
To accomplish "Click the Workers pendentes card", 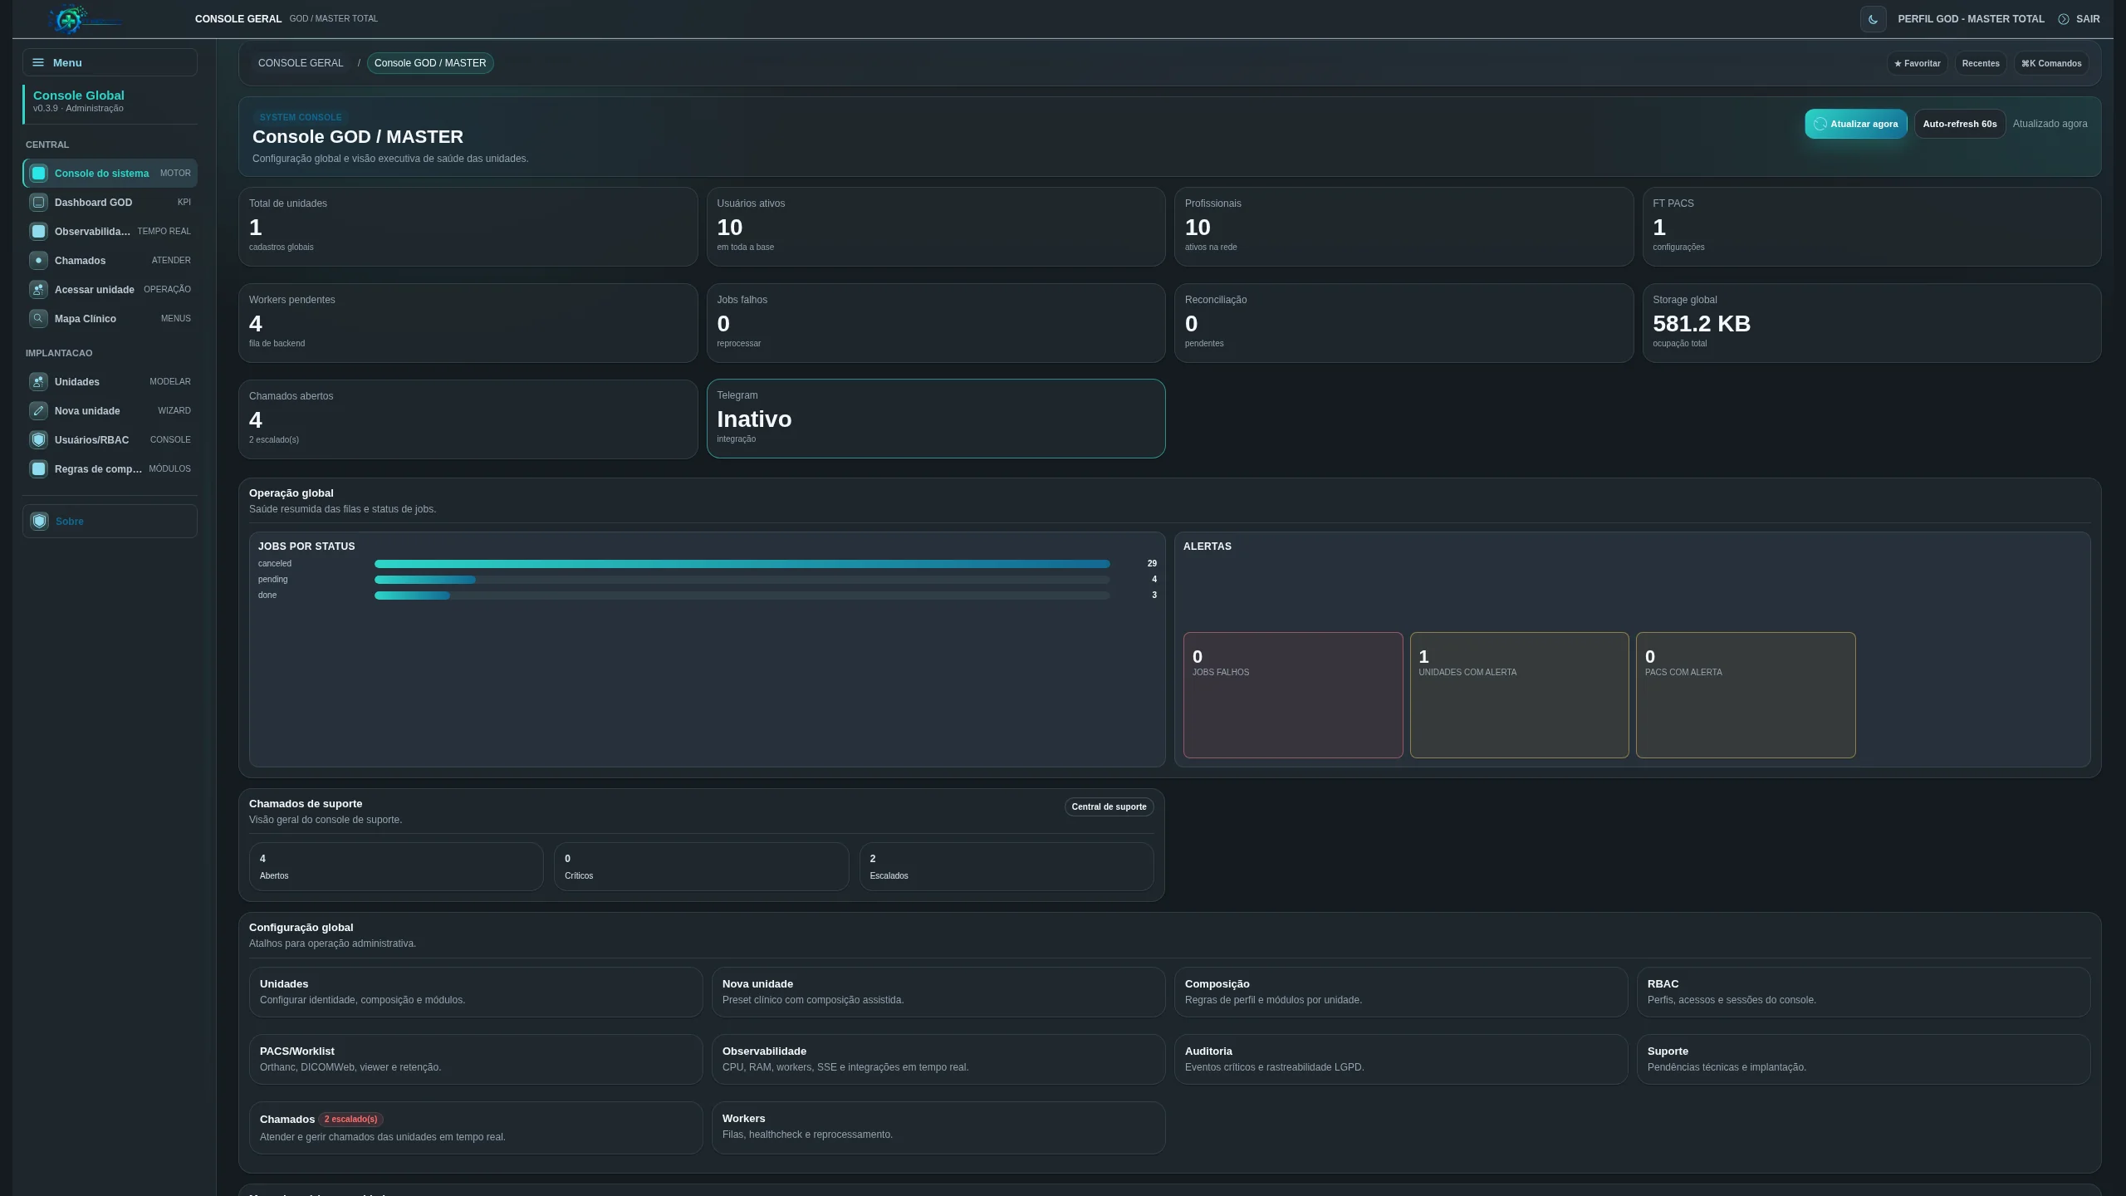I will (468, 323).
